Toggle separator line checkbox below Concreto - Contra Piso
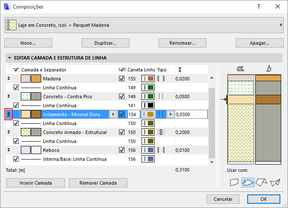 click(16, 105)
